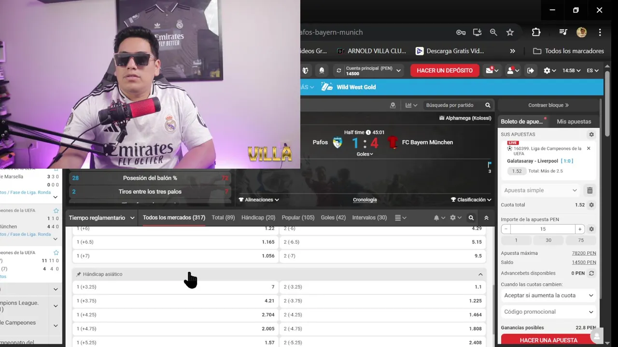The image size is (618, 347).
Task: Open the media controls icon
Action: 563,32
